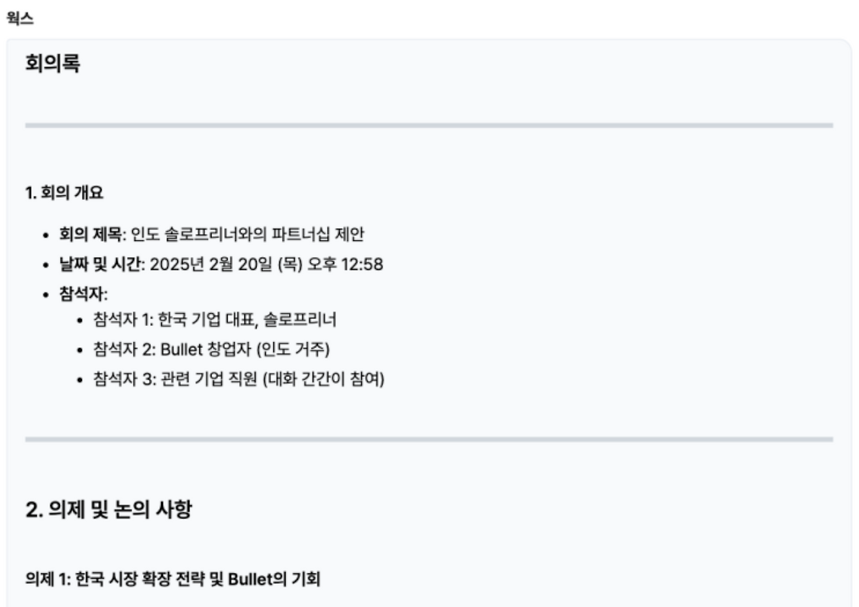
Task: Click the word Bullet in 의제 1 heading
Action: tap(248, 578)
